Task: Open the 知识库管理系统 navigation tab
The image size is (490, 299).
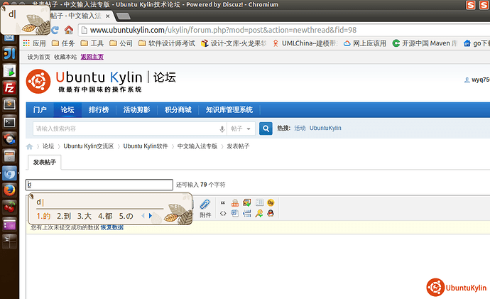Action: pos(229,109)
